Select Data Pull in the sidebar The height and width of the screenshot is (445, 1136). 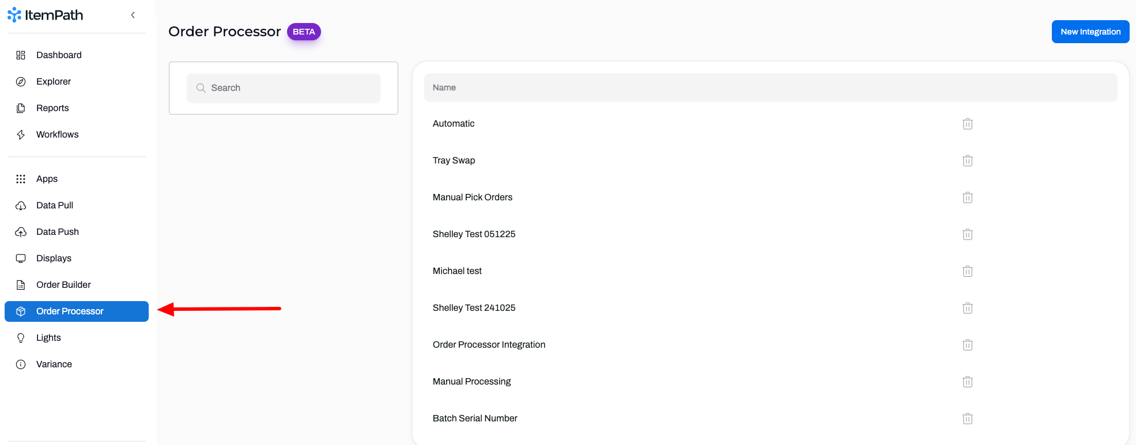(x=77, y=206)
